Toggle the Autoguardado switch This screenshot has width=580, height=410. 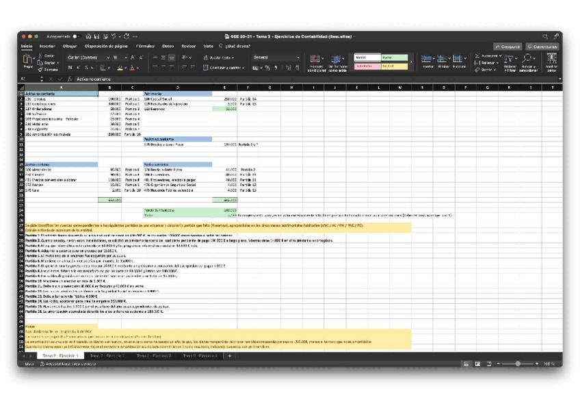[x=75, y=36]
